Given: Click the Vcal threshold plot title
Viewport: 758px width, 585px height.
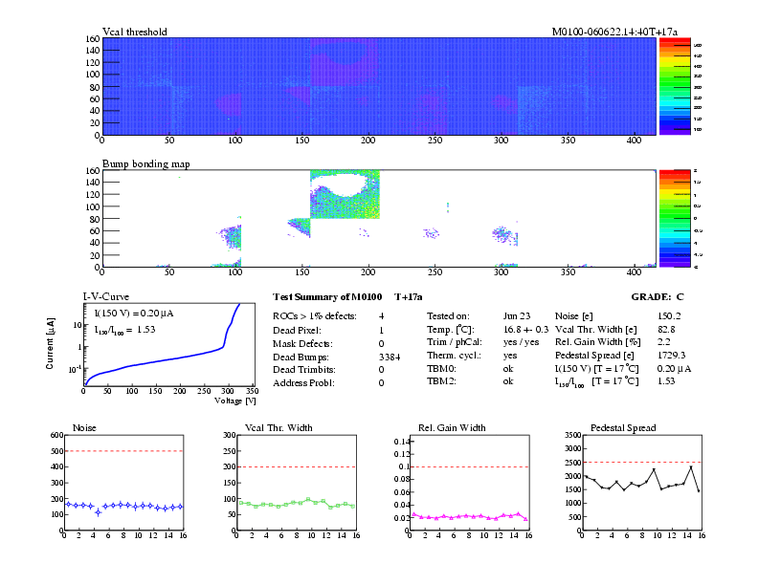Looking at the screenshot, I should (134, 32).
